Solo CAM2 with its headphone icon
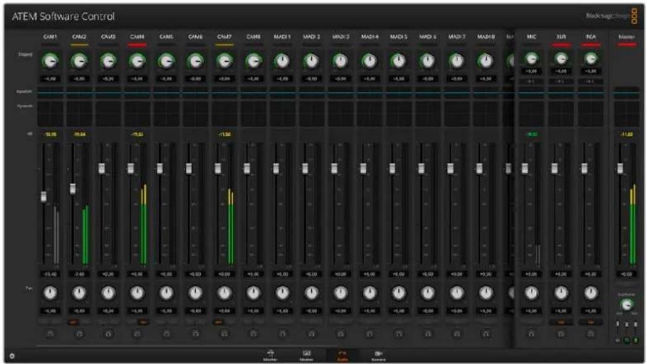Screen dimensions: 647x364 (x=79, y=334)
